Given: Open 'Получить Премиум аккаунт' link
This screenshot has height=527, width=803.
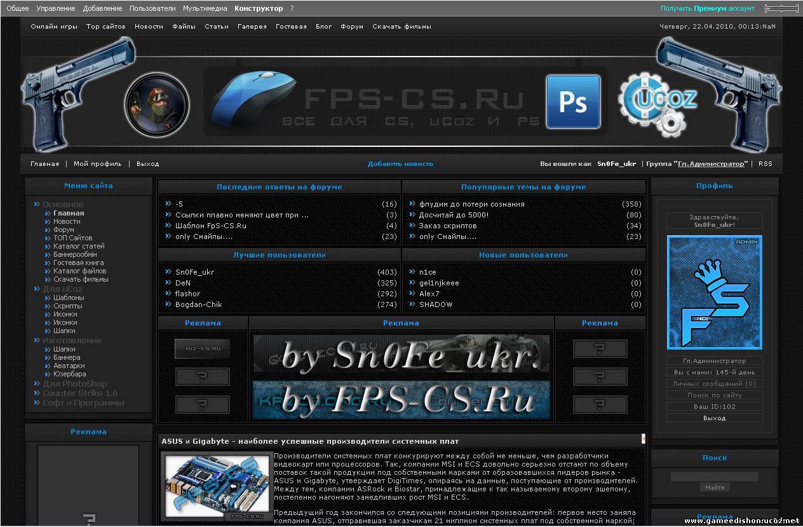Looking at the screenshot, I should click(x=707, y=8).
